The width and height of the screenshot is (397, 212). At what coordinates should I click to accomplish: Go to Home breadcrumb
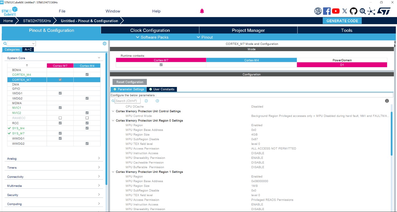tap(8, 21)
